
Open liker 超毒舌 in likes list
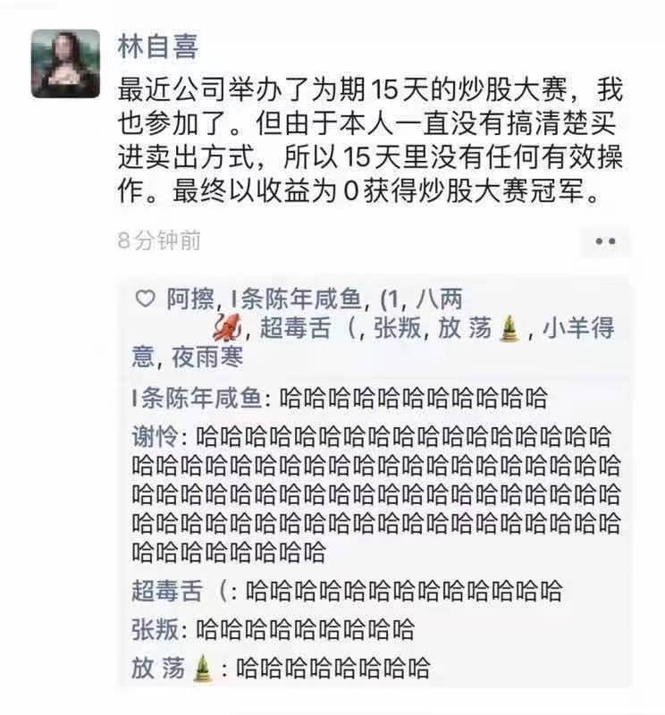tap(307, 328)
